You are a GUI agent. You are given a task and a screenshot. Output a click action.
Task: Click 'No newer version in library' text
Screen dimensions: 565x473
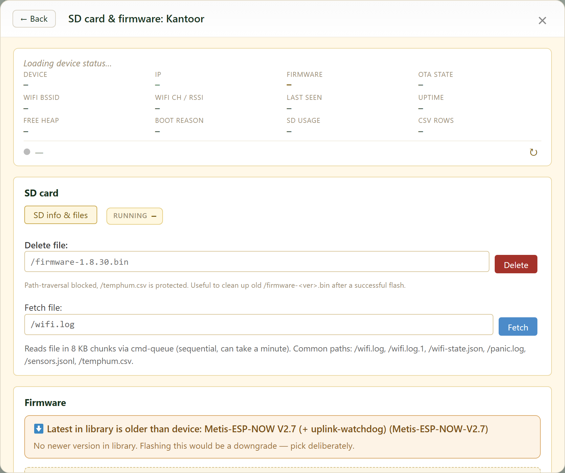click(x=194, y=446)
